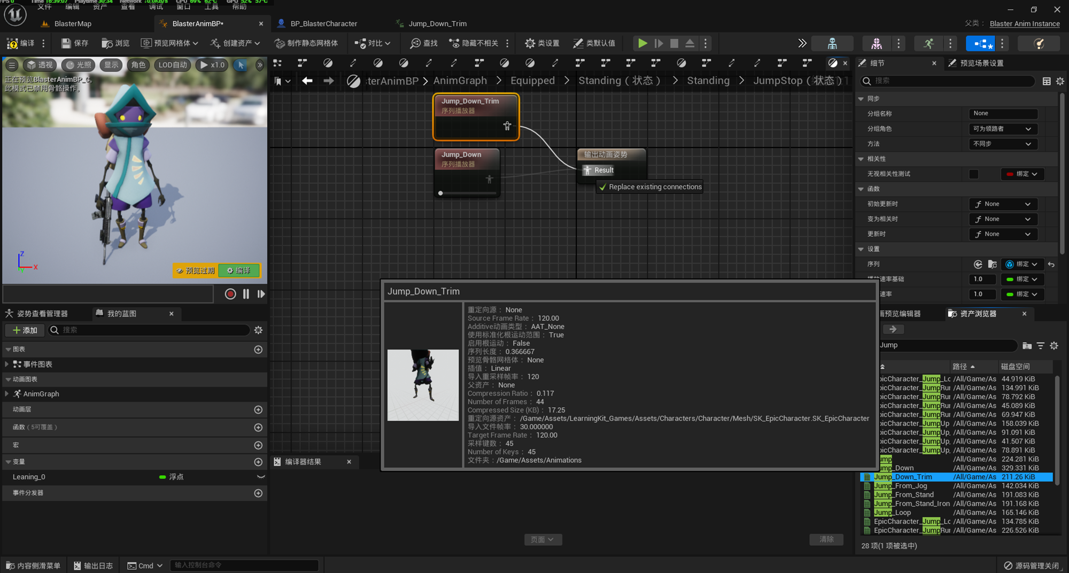The image size is (1069, 573).
Task: Navigate back in graph breadcrumb
Action: coord(307,81)
